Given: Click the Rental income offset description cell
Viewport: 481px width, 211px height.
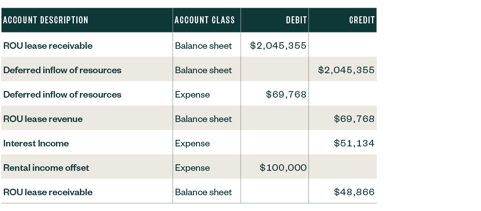Looking at the screenshot, I should [x=46, y=168].
